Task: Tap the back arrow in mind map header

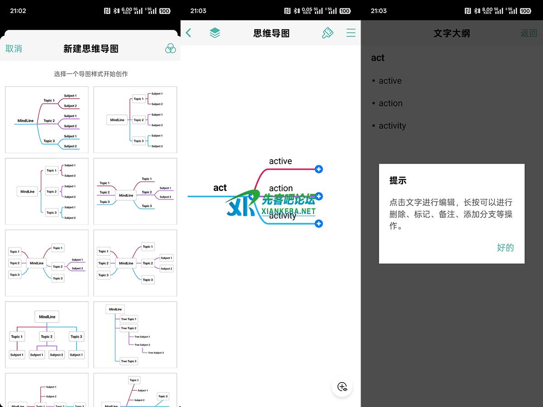Action: (x=189, y=33)
